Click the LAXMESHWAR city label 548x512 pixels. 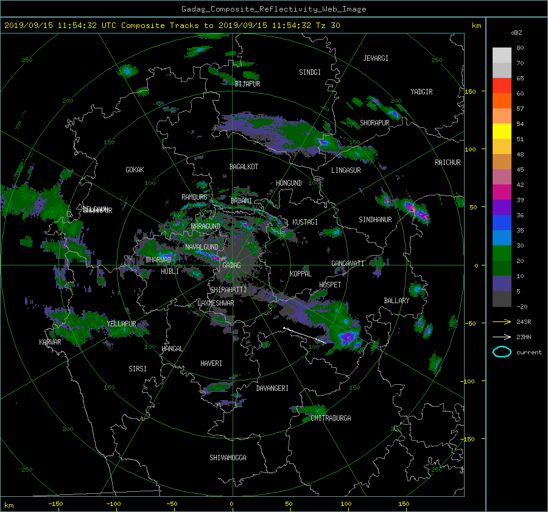216,303
